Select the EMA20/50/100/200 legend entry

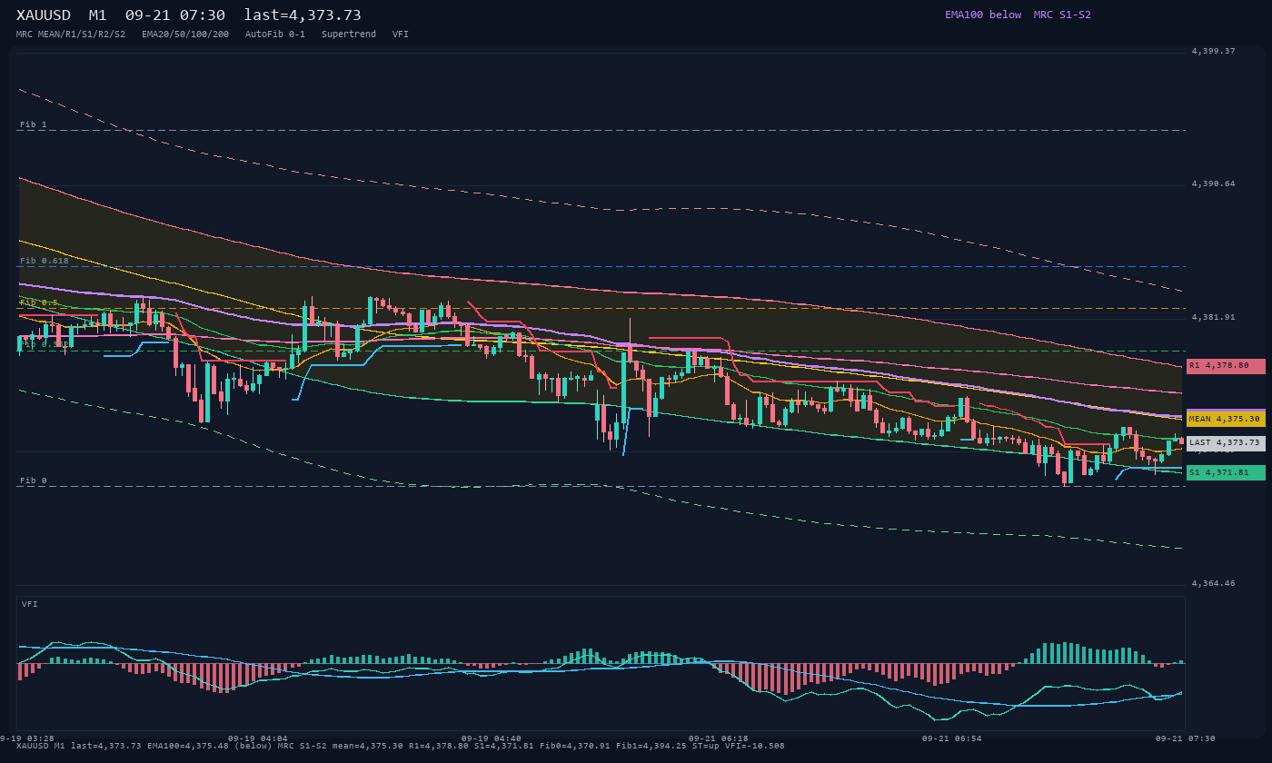tap(185, 34)
